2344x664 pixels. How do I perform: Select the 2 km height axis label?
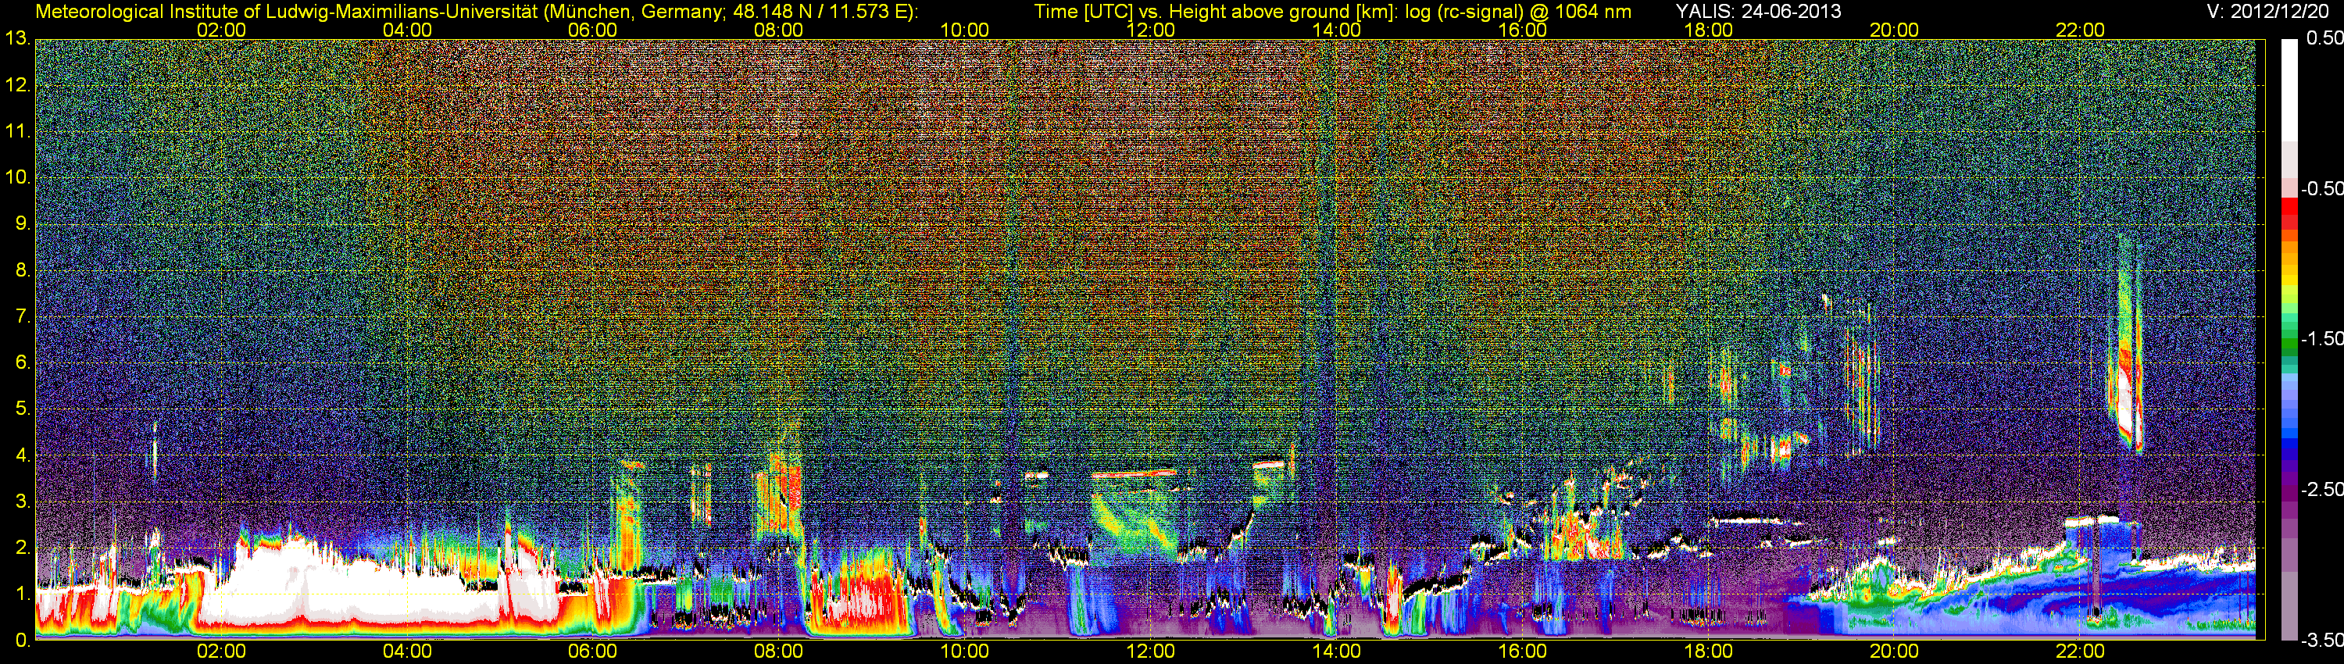point(22,548)
